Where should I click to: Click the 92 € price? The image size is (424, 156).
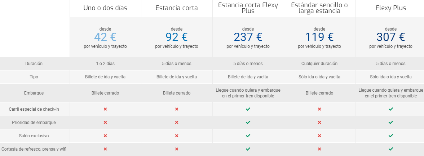tap(177, 37)
